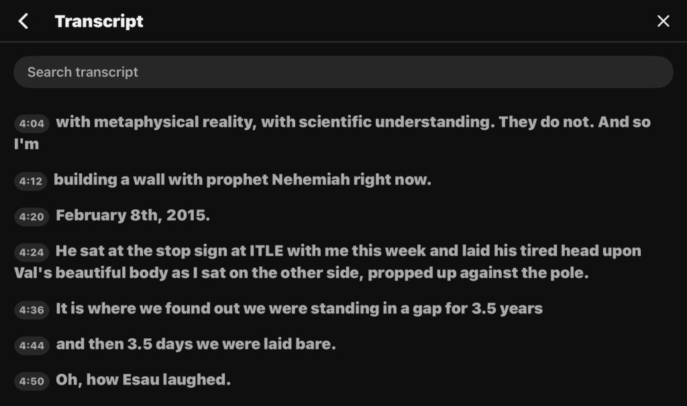Jump to the 4:12 timestamp
687x406 pixels.
point(31,181)
